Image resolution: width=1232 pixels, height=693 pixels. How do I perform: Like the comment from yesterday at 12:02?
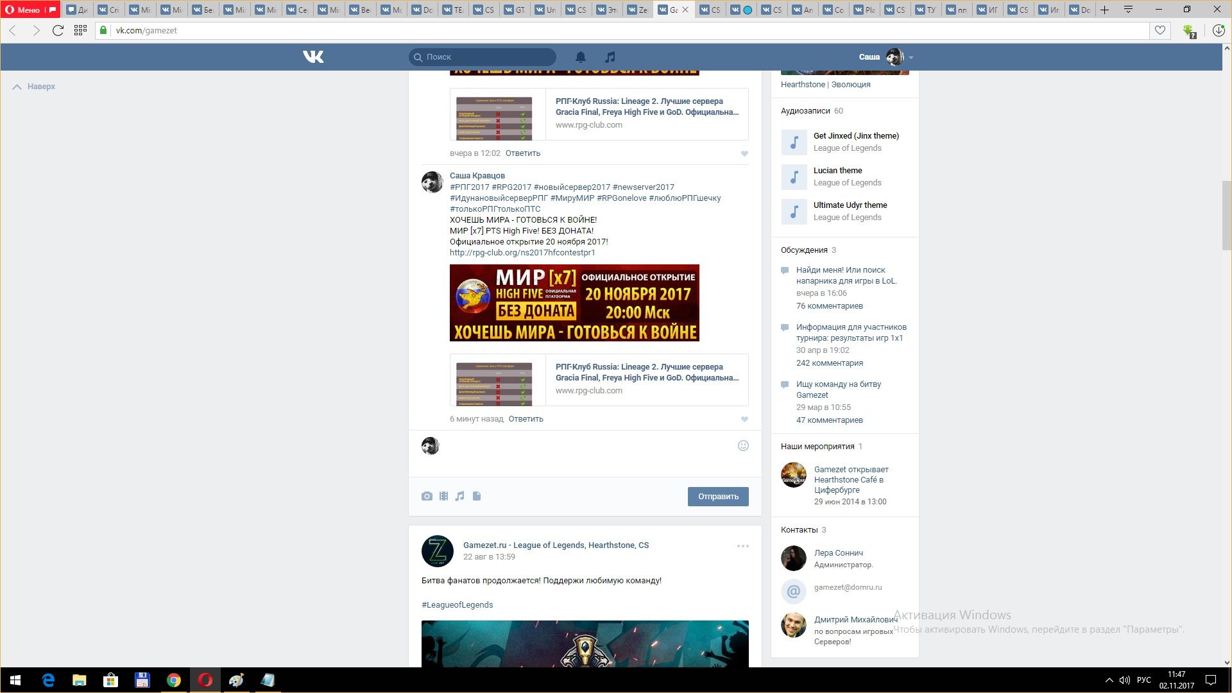click(x=744, y=154)
